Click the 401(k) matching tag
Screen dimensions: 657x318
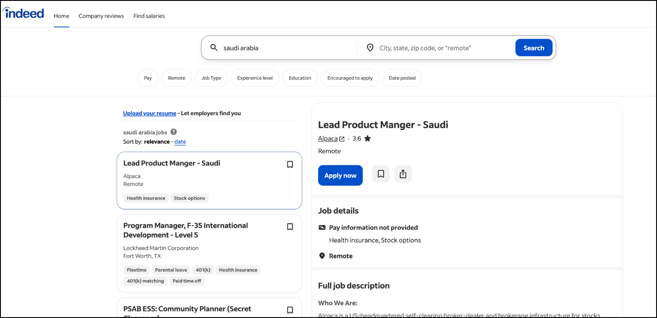pos(145,281)
